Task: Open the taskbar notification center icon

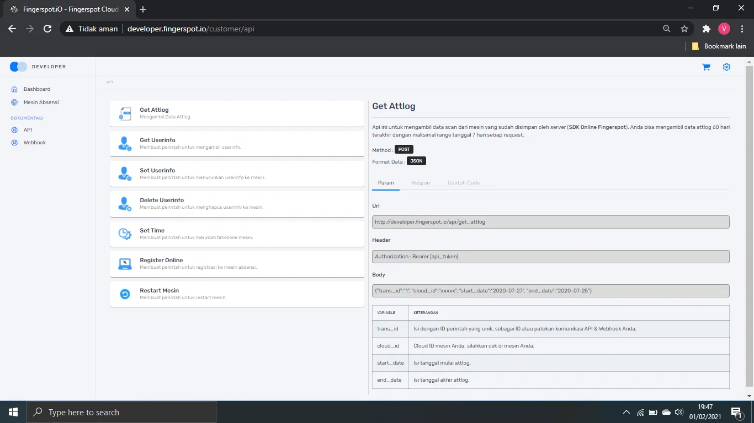Action: (x=736, y=412)
